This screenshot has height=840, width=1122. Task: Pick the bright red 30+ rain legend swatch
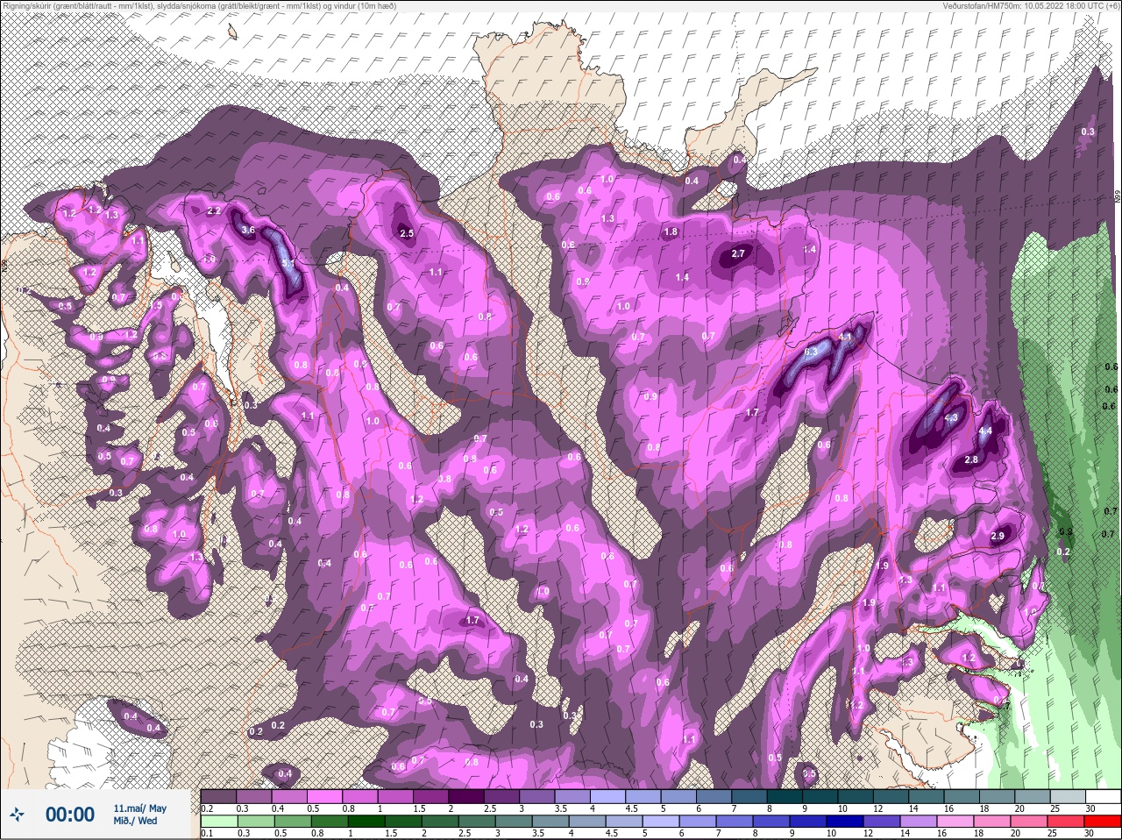pyautogui.click(x=1104, y=821)
